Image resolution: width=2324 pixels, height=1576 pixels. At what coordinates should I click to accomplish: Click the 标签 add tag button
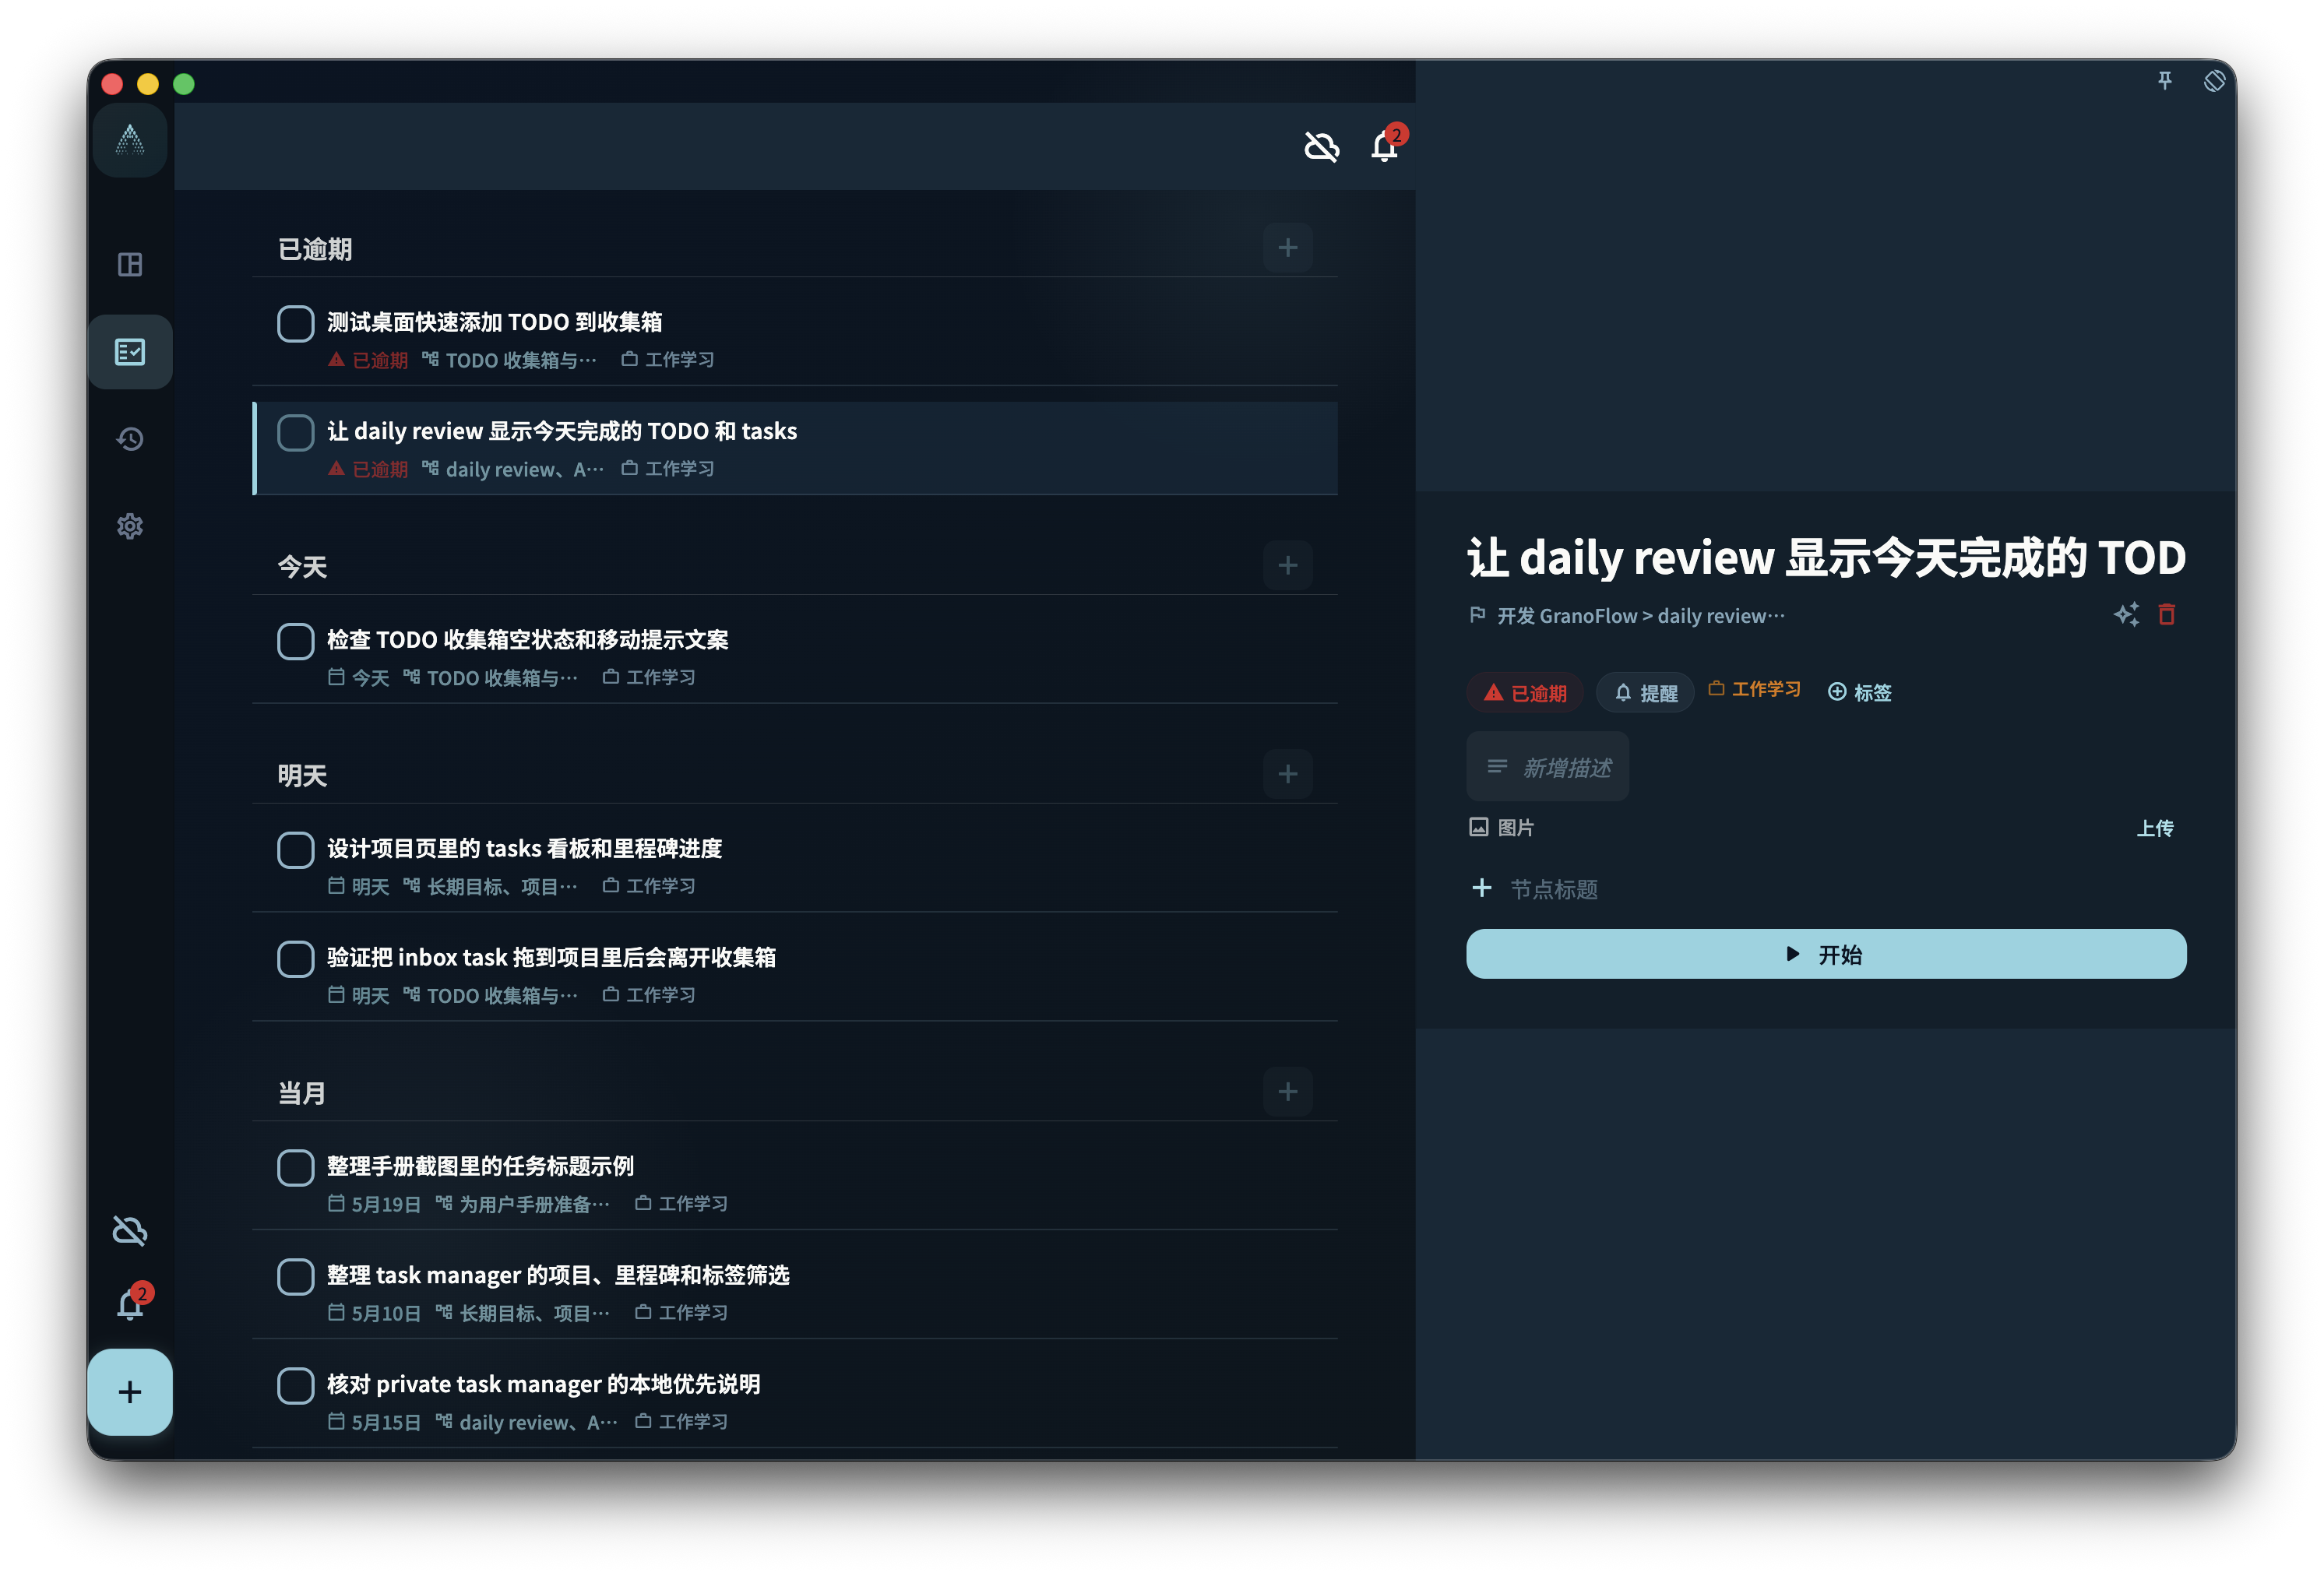(x=1859, y=692)
